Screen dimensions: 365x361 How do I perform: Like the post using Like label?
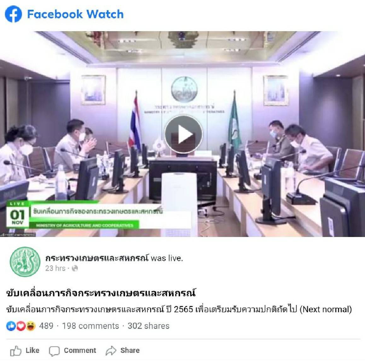pos(32,350)
